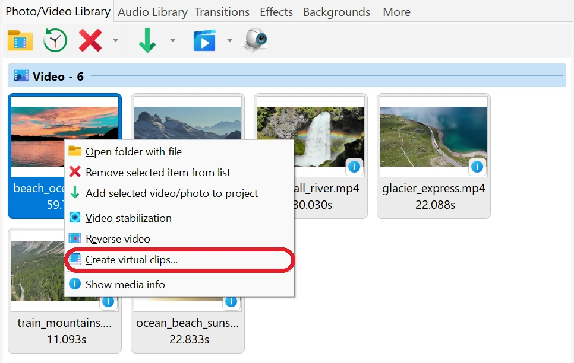Choose Add selected video/photo to project
The height and width of the screenshot is (363, 574).
[179, 193]
